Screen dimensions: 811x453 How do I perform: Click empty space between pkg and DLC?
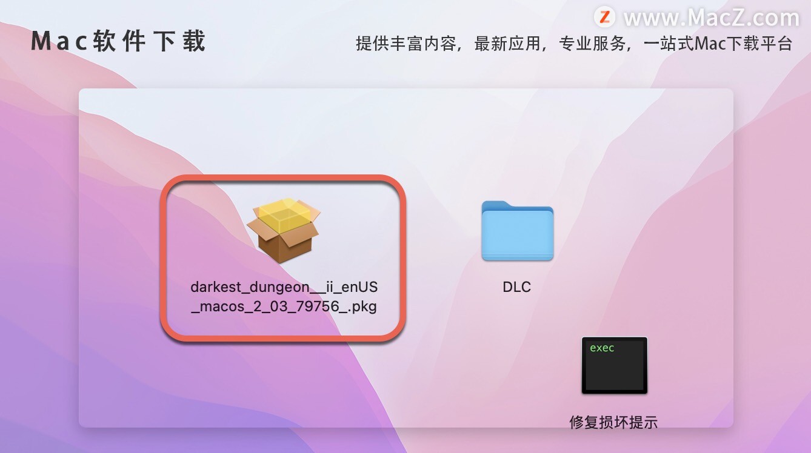(x=442, y=242)
